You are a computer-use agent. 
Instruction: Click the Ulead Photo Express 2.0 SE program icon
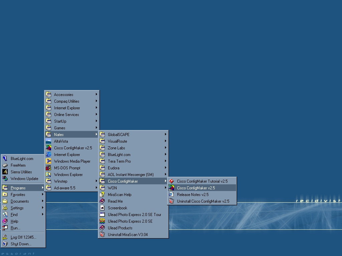point(102,221)
